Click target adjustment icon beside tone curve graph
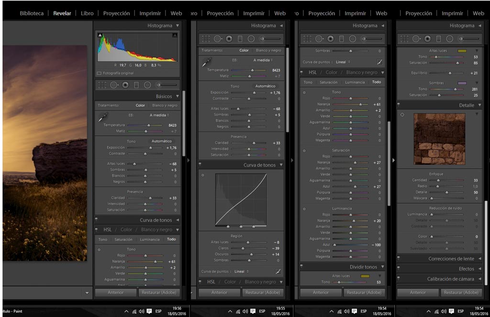The width and height of the screenshot is (490, 317). [202, 175]
